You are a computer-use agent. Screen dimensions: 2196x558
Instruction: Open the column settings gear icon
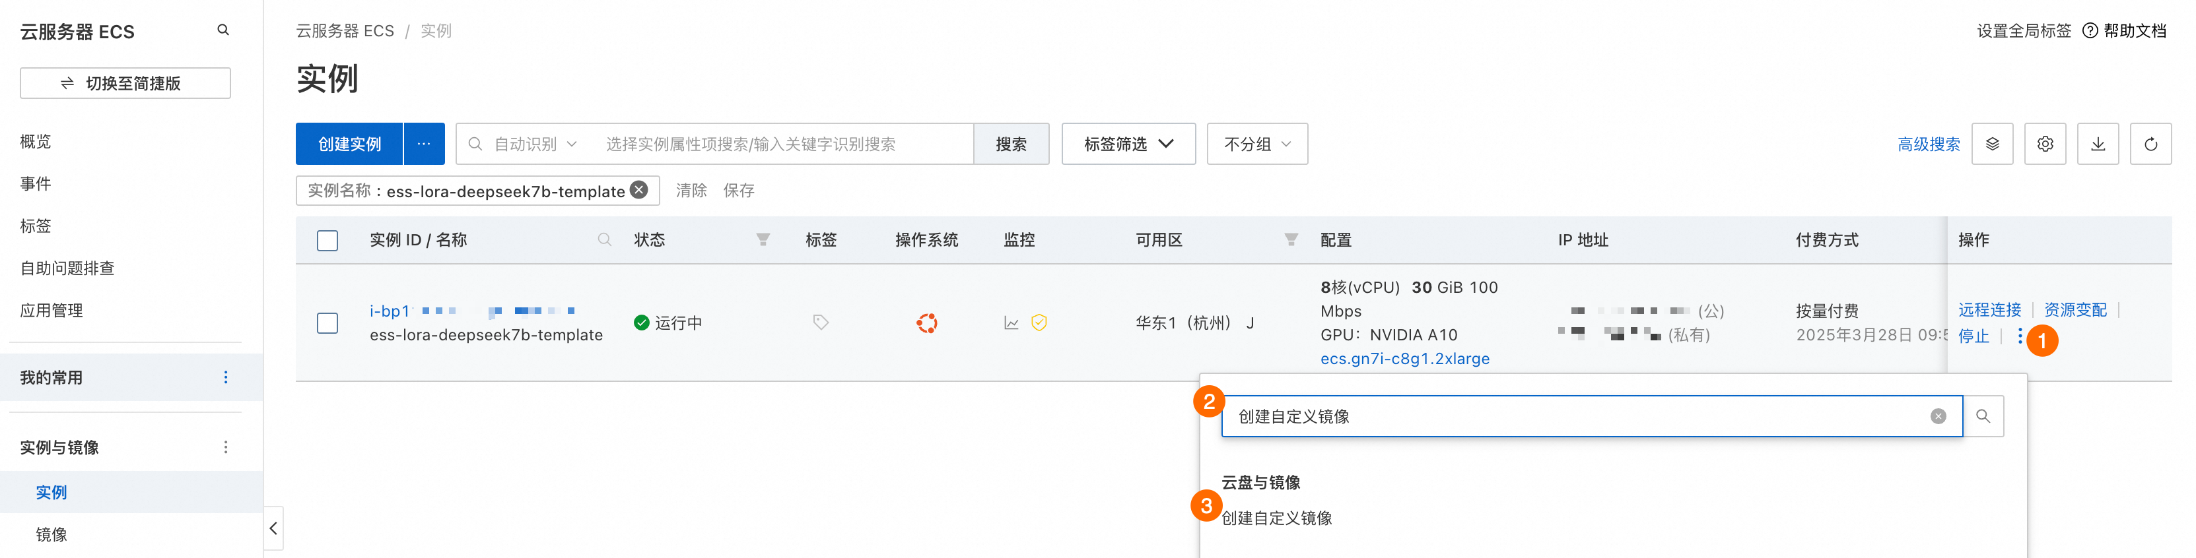tap(2044, 144)
